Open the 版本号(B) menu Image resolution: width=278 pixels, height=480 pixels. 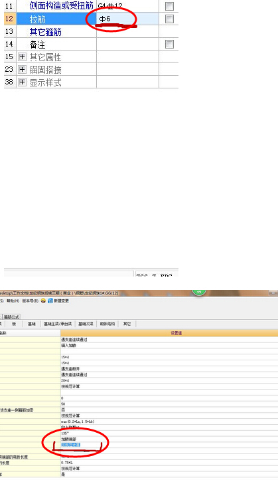pos(31,301)
